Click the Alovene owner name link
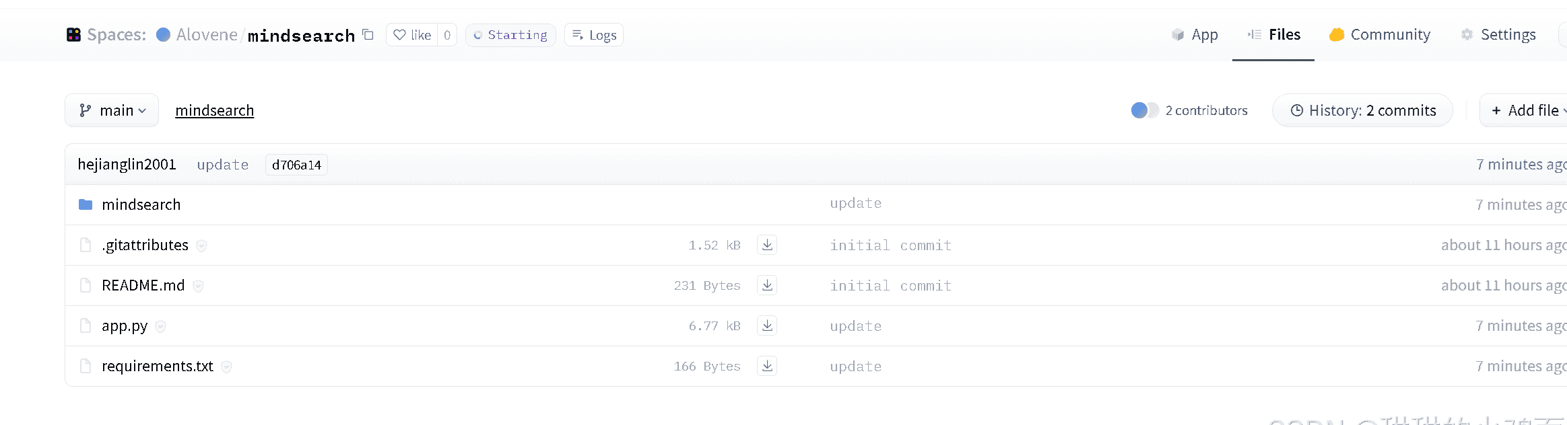Viewport: 1567px width, 425px height. tap(207, 34)
